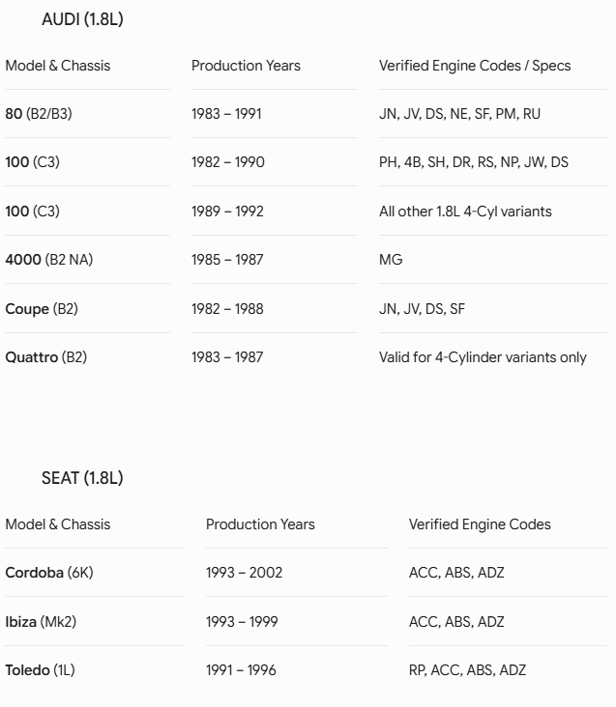
Task: Click the 1993 – 2002 production years cell
Action: (244, 573)
